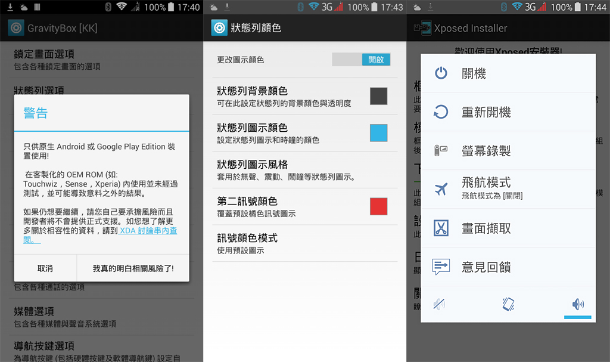Tap weather cloud icon above Xposed Installer

(416, 7)
